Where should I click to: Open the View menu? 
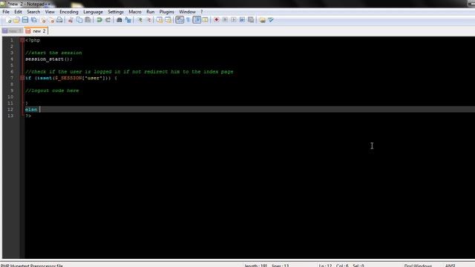[x=50, y=12]
